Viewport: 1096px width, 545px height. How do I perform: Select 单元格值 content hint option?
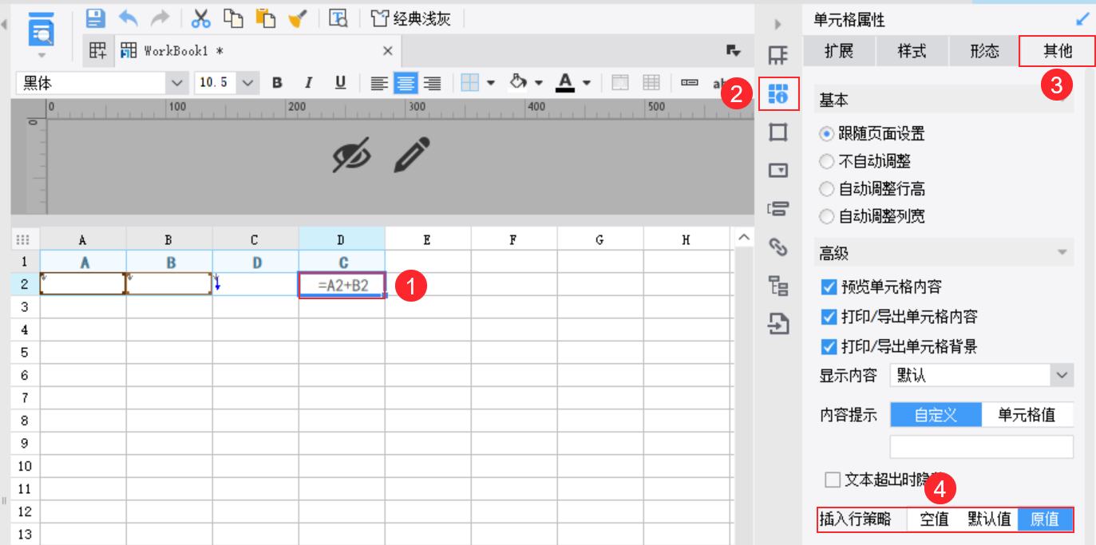tap(1027, 415)
